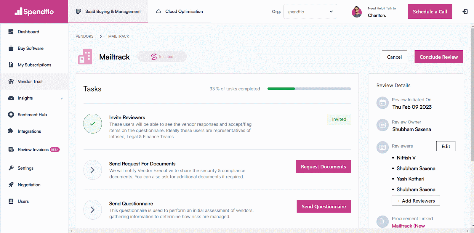
Task: Expand the Send Questionnaire task
Action: pyautogui.click(x=92, y=210)
